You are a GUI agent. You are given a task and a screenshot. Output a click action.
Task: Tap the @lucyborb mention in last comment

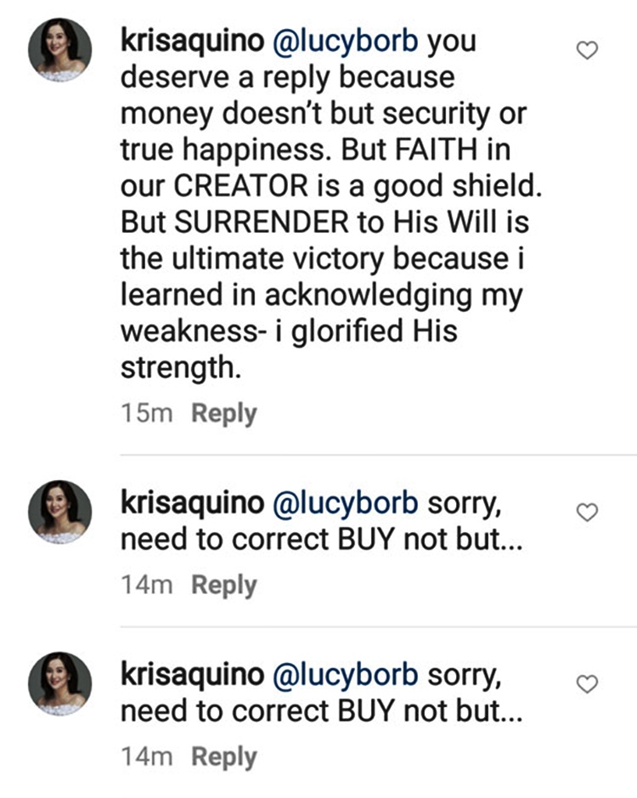coord(345,674)
